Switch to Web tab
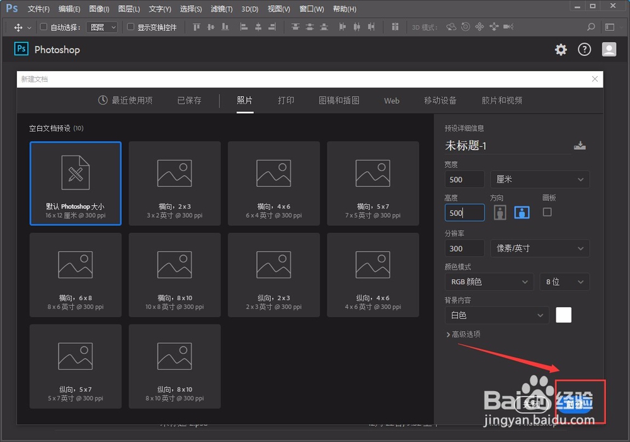630x442 pixels. tap(392, 101)
